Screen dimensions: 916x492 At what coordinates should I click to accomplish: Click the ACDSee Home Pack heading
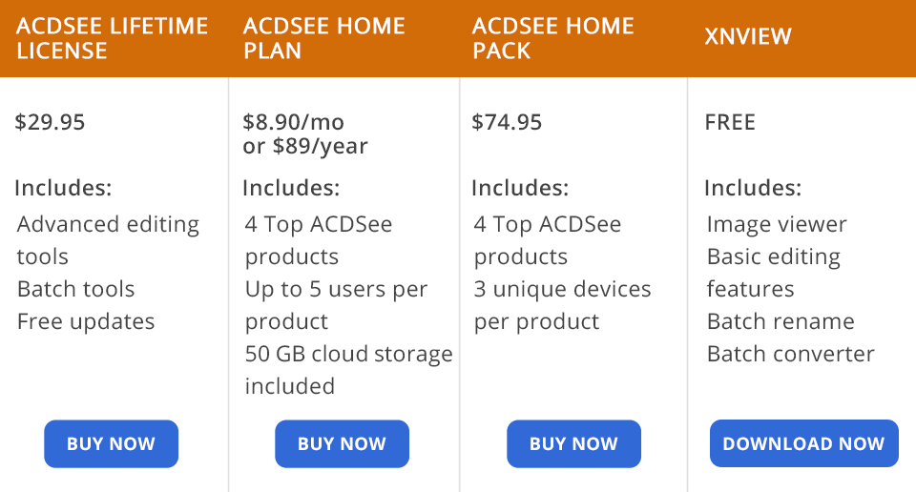552,38
